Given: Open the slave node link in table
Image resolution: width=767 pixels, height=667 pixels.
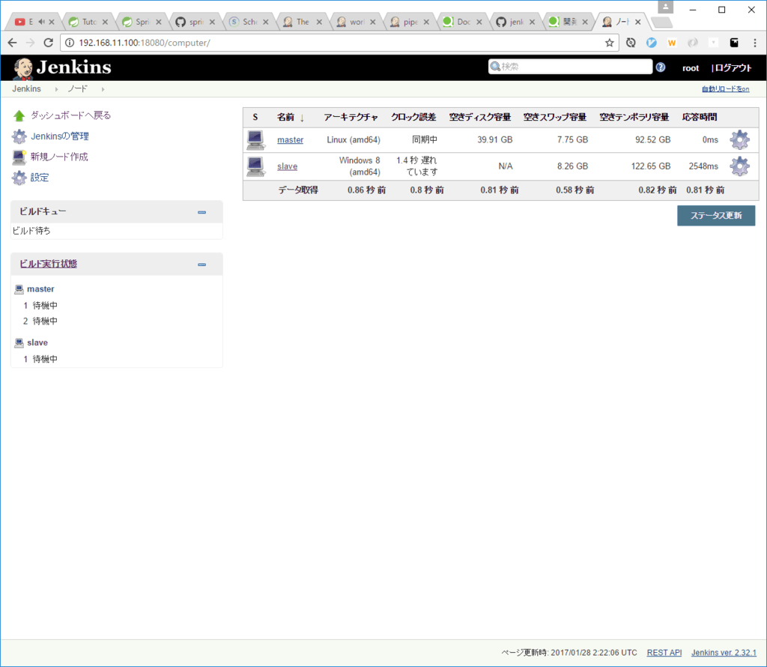Looking at the screenshot, I should pos(287,166).
